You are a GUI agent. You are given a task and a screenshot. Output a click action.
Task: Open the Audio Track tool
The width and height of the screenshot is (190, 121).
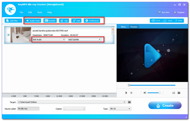(x=33, y=21)
